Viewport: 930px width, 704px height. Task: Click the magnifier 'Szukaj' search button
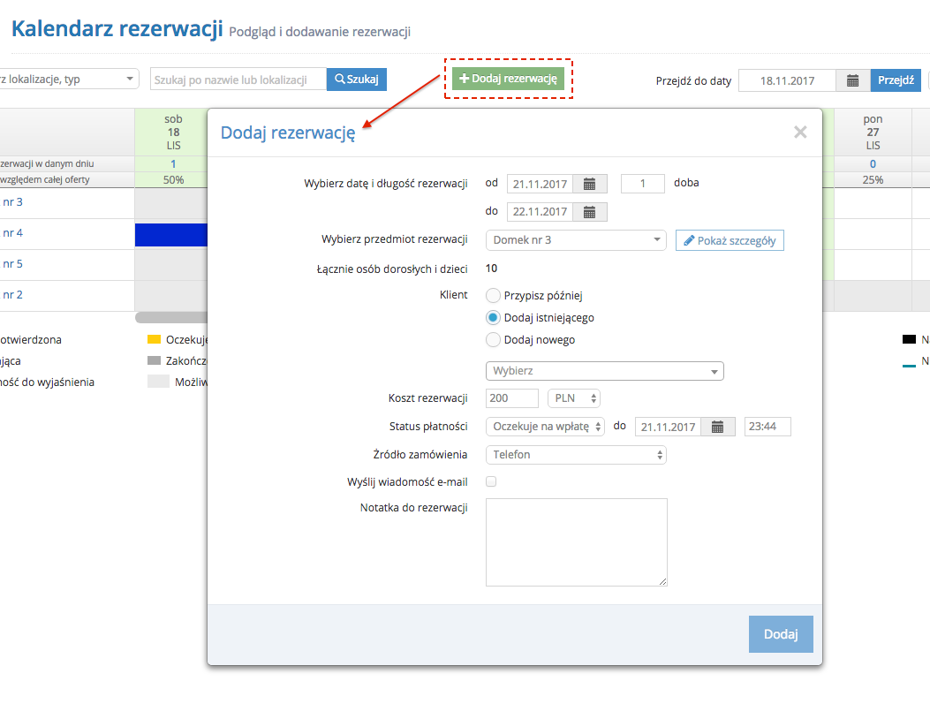click(x=357, y=79)
